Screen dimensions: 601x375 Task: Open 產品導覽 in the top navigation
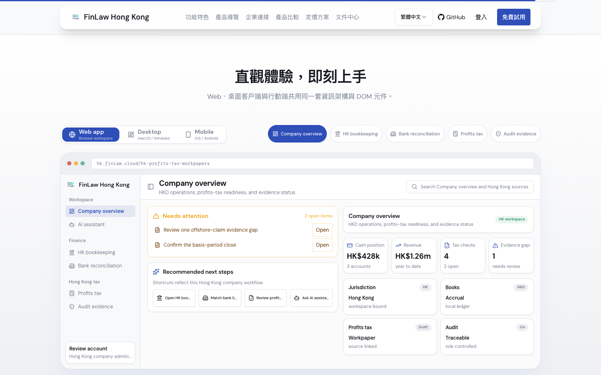coord(227,17)
